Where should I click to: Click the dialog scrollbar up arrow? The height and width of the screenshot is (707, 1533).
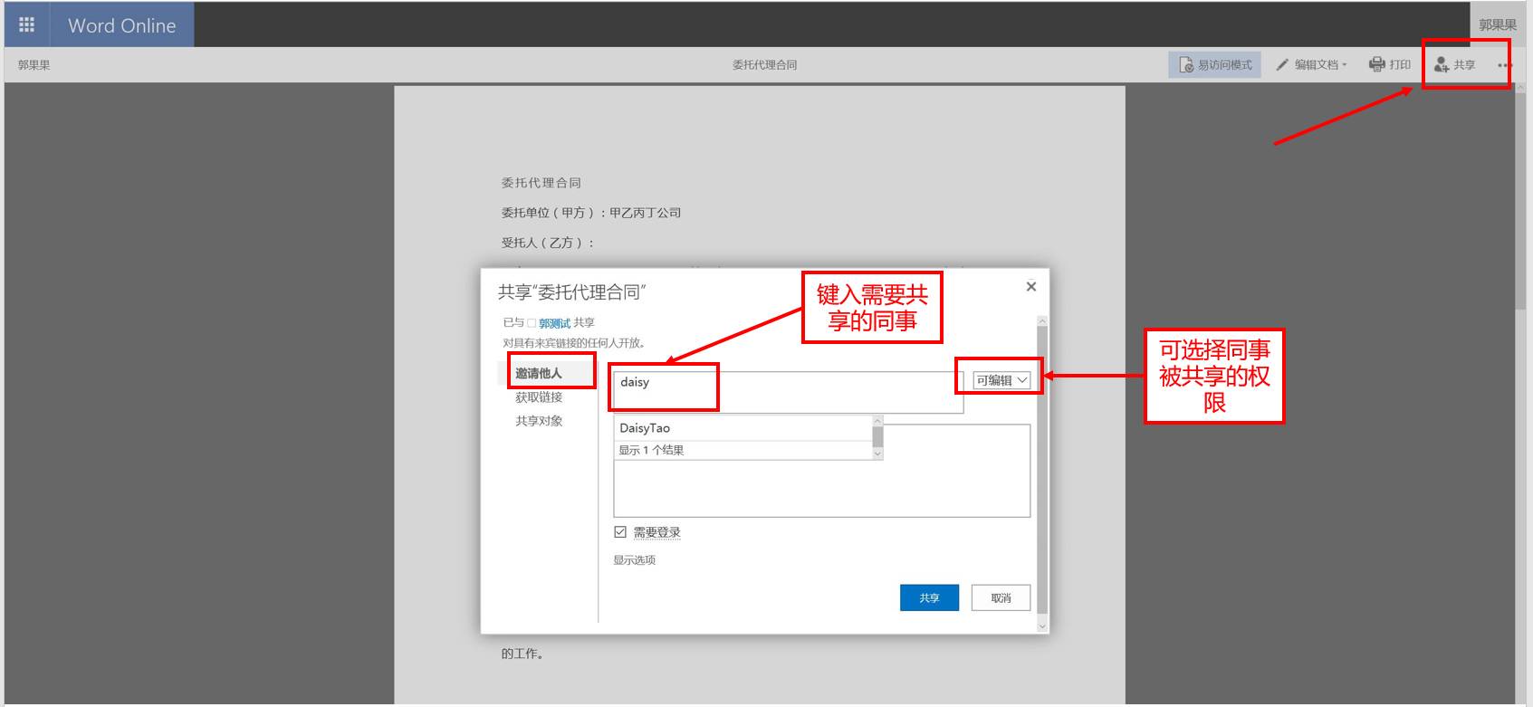pyautogui.click(x=1042, y=321)
